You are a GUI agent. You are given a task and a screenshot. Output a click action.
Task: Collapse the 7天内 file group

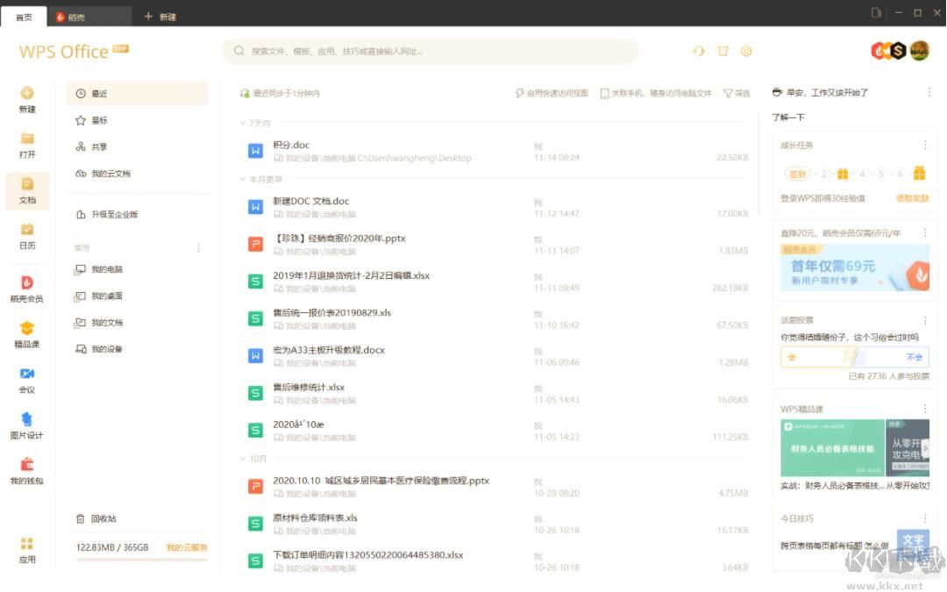coord(244,124)
